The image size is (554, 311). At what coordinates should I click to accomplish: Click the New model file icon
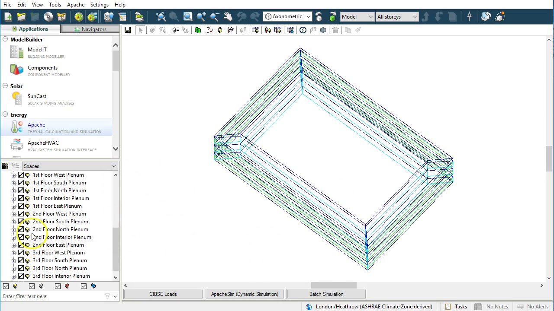pos(8,17)
